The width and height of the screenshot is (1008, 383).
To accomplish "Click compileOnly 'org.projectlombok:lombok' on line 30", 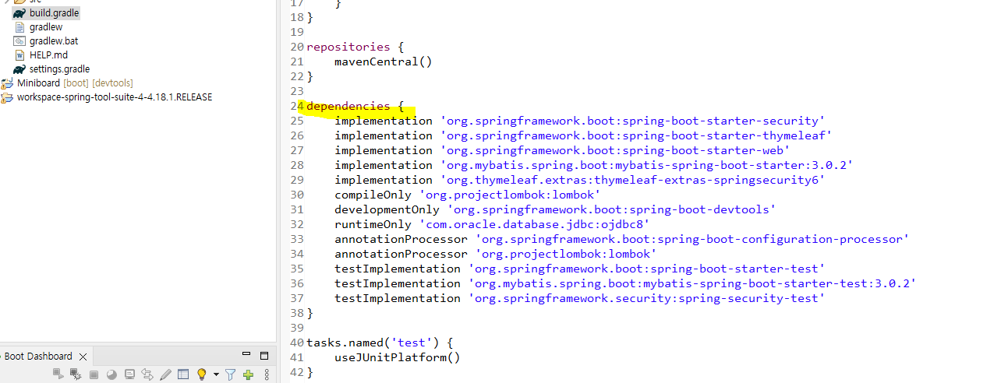I will pyautogui.click(x=468, y=195).
